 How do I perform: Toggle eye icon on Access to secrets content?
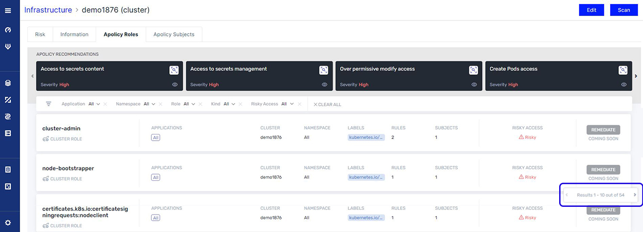(175, 85)
